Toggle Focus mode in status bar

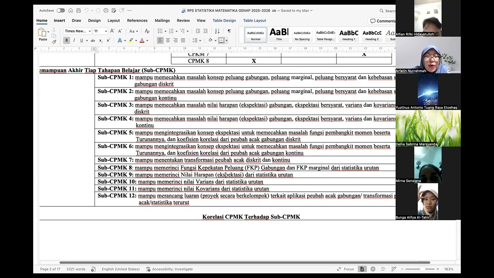point(345,269)
